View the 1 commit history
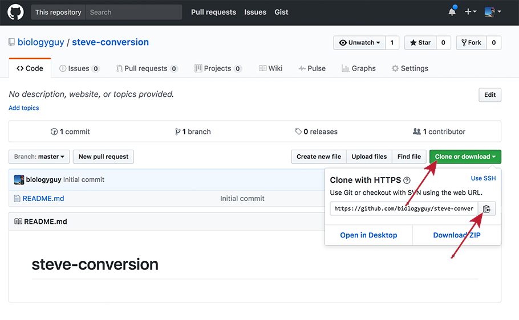Screen dimensions: 519x320 click(70, 132)
